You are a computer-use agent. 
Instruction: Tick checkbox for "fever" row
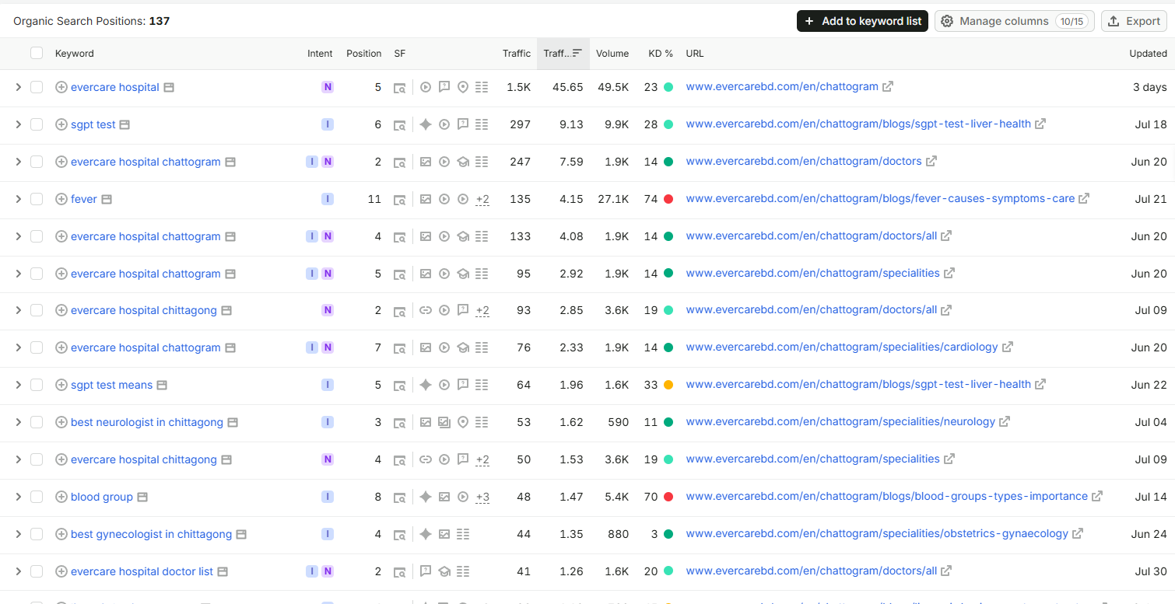point(37,199)
